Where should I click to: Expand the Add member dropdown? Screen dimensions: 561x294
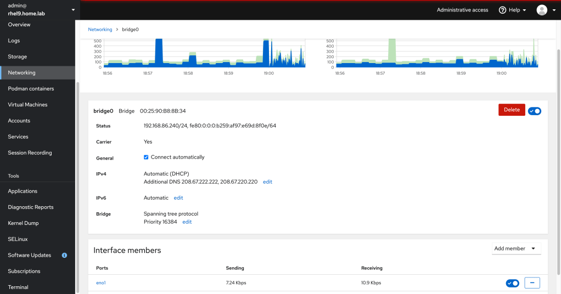516,248
